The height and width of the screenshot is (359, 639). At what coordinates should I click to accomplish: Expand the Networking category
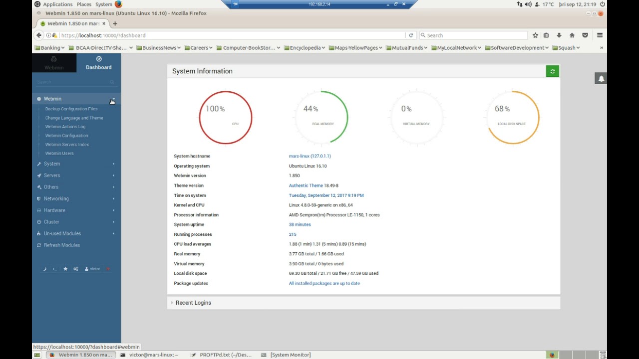76,198
